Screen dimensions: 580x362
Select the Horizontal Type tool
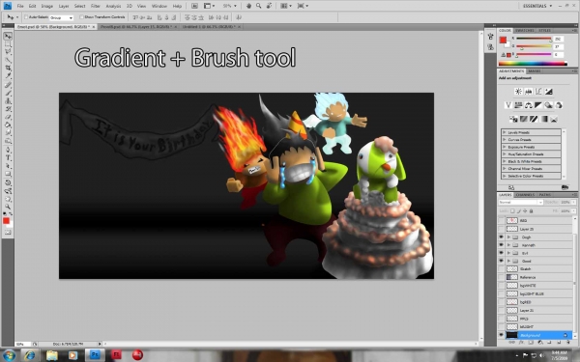coord(8,157)
